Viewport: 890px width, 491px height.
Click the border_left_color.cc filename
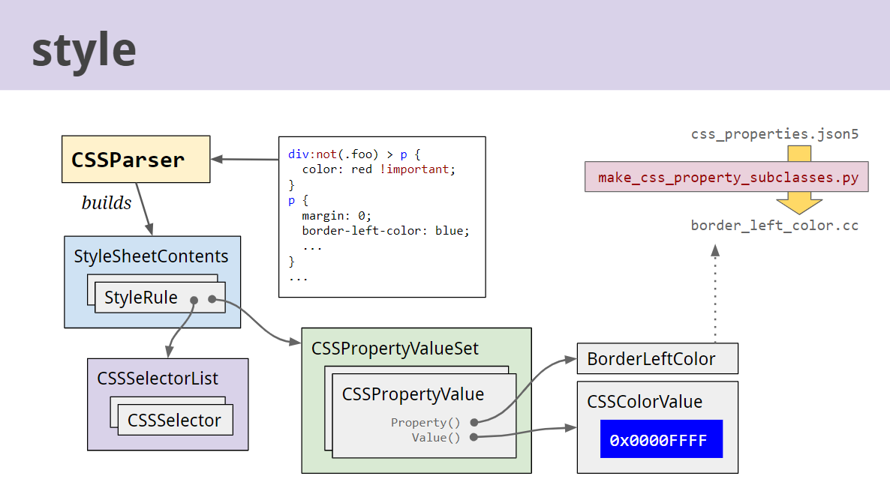774,226
